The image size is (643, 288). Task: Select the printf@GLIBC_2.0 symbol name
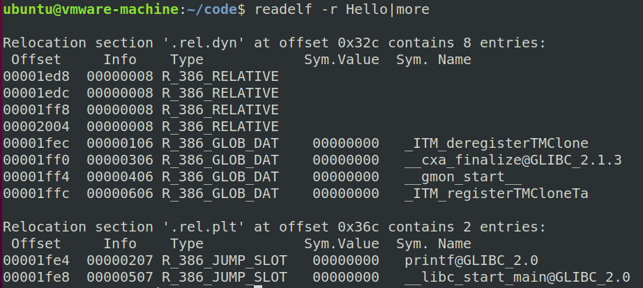(x=471, y=261)
